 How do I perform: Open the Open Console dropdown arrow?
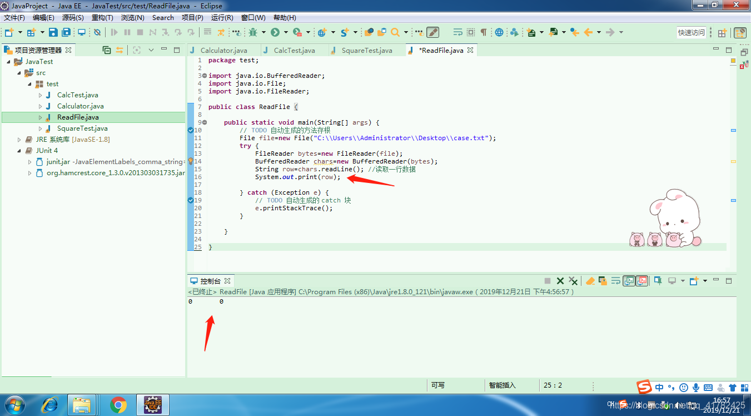705,281
